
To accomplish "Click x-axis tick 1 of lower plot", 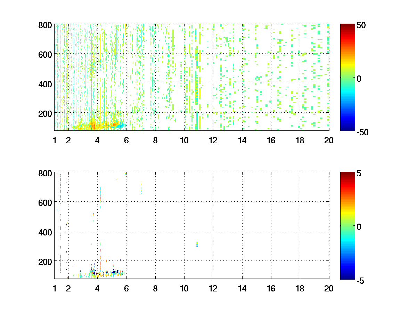I will (x=55, y=288).
